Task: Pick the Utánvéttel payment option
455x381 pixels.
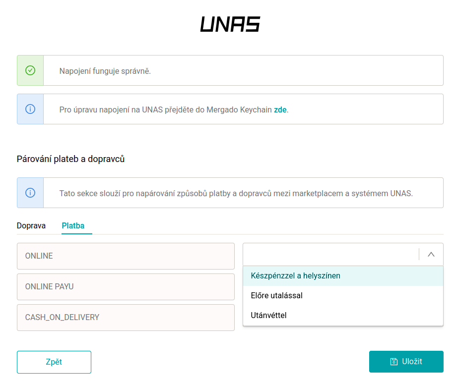Action: (x=269, y=316)
